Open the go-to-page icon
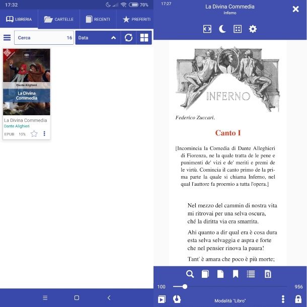The width and height of the screenshot is (307, 307). 268,274
